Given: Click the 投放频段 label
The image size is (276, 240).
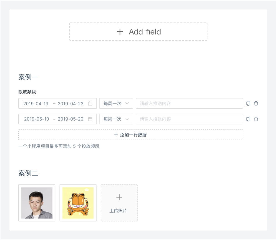Looking at the screenshot, I should [27, 92].
